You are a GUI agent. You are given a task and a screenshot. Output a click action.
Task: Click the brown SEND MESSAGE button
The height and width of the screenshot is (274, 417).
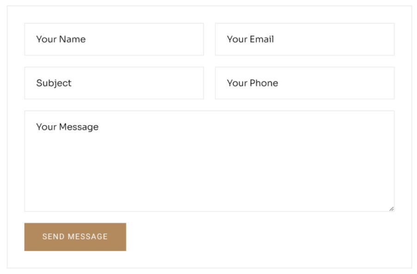[x=75, y=237]
